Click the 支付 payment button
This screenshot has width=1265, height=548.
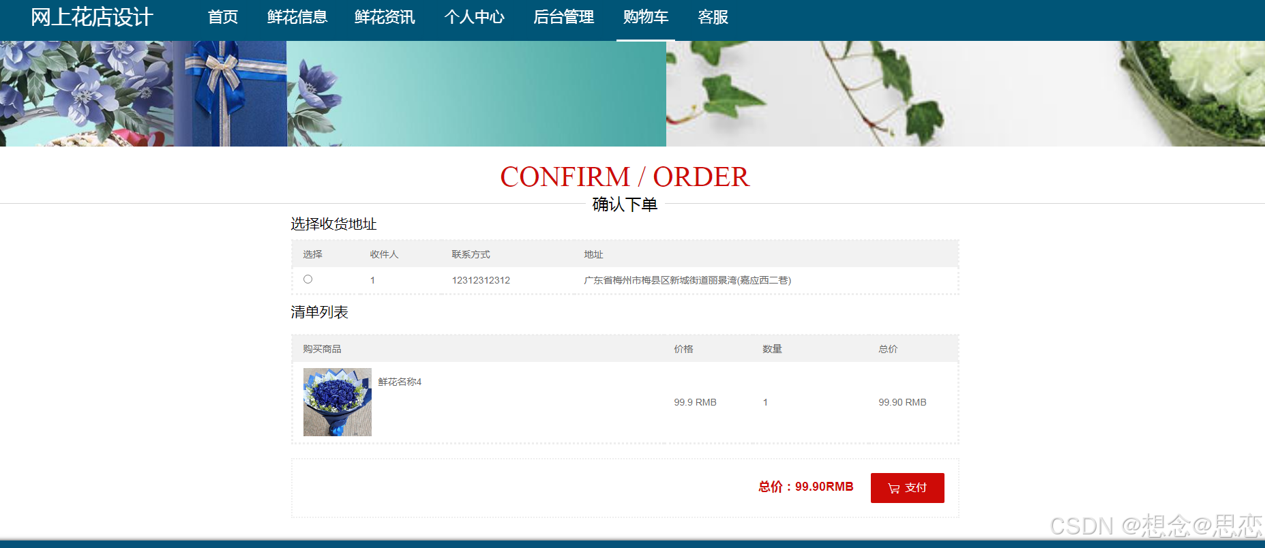pyautogui.click(x=907, y=488)
